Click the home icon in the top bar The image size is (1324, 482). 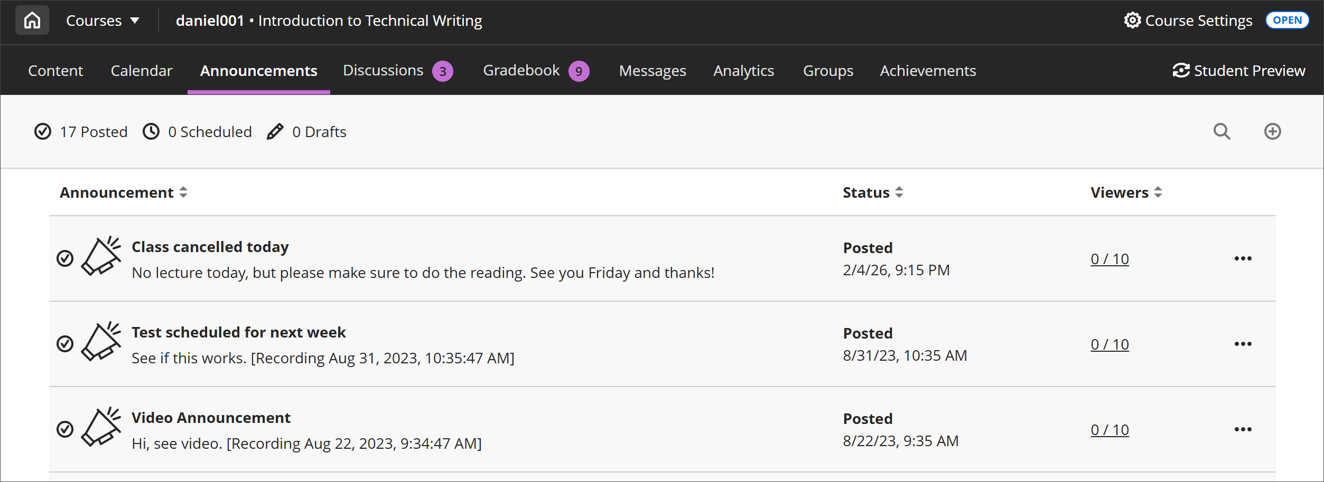click(32, 20)
